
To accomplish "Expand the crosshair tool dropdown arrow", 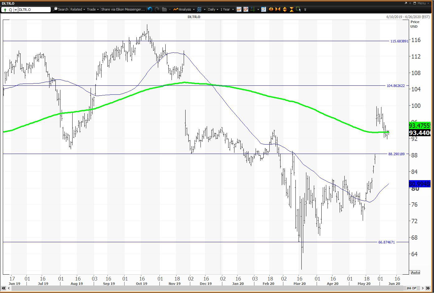I will tap(258, 10).
